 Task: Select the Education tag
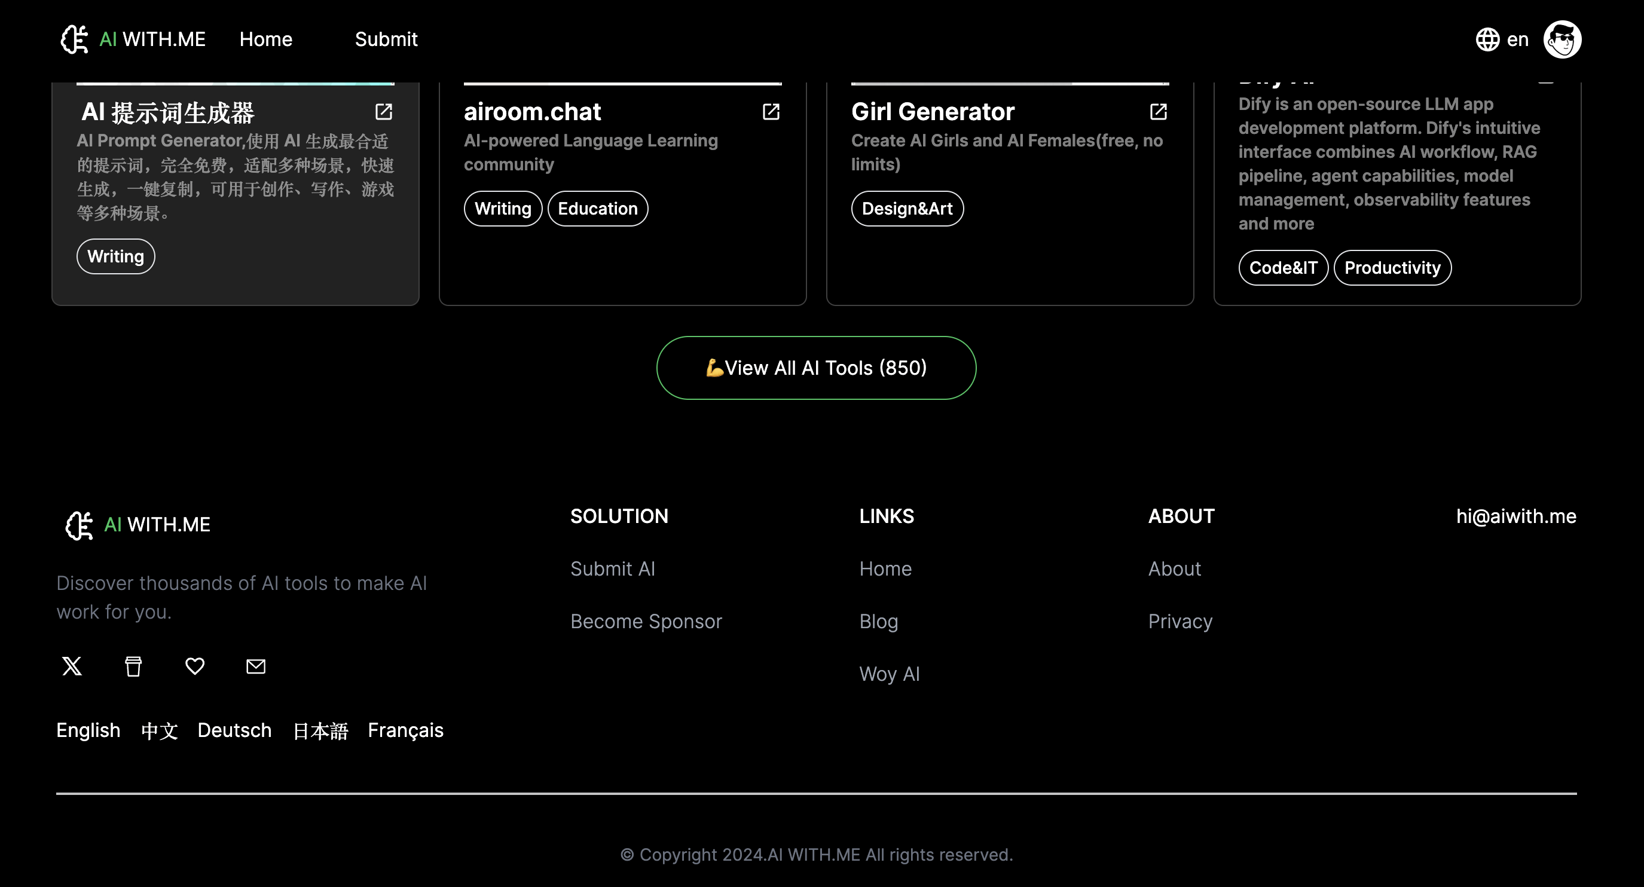coord(598,209)
